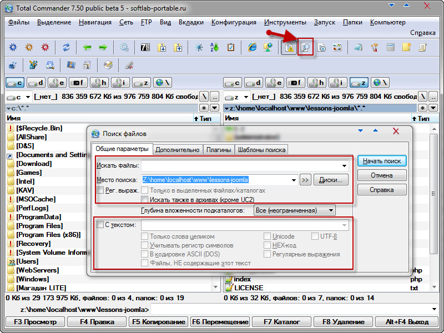
Task: Click the blue gear toolbar icon
Action: click(13, 47)
